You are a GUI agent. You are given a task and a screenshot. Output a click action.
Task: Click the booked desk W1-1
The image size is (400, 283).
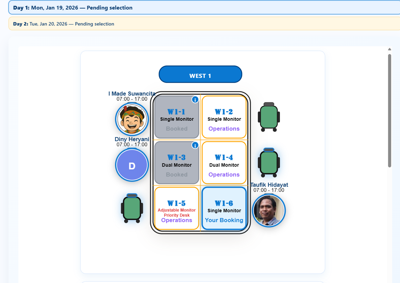[x=177, y=117]
